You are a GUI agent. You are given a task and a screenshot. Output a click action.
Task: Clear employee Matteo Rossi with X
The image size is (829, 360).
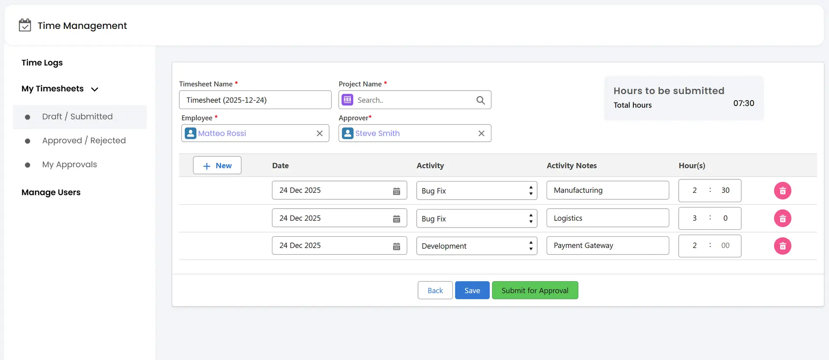coord(320,133)
